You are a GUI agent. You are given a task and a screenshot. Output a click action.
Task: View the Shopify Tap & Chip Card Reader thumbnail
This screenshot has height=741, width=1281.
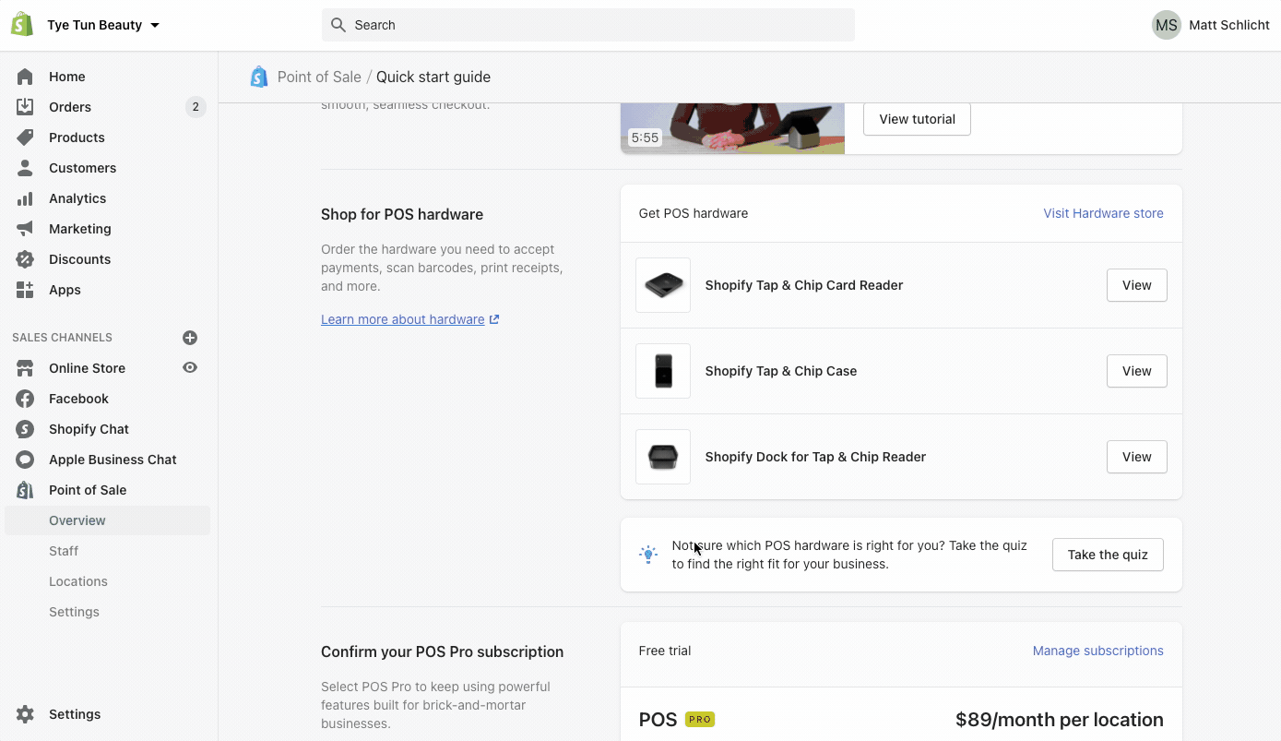pyautogui.click(x=662, y=285)
